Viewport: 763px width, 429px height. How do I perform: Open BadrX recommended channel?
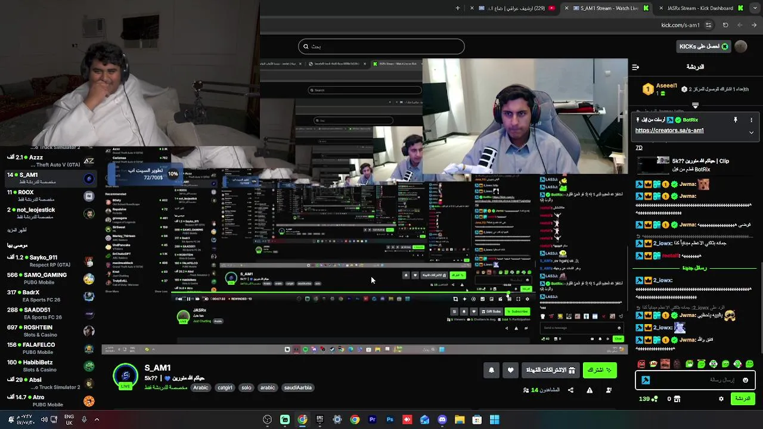(x=51, y=296)
